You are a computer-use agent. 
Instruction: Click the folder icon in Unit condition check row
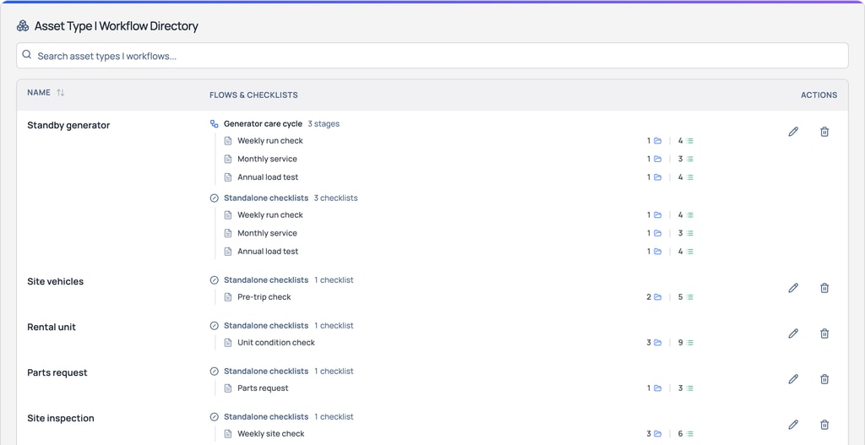(657, 343)
